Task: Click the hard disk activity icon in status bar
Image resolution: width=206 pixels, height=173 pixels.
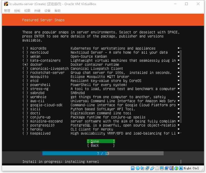Action: click(x=133, y=168)
